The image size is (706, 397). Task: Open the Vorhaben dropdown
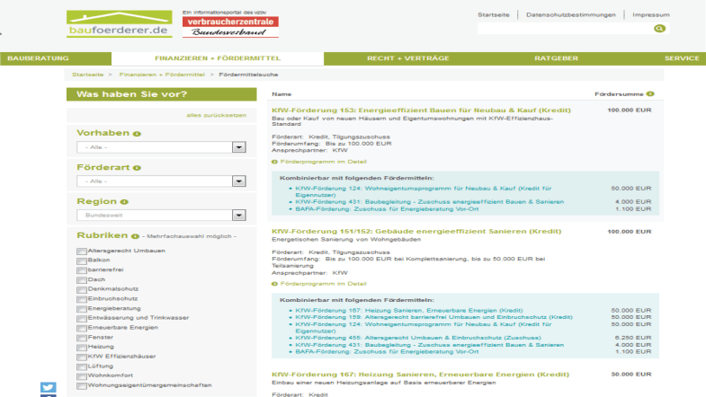pos(161,147)
